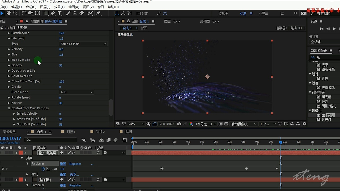Toggle fx switch on layer 6 粒子层

point(74,180)
